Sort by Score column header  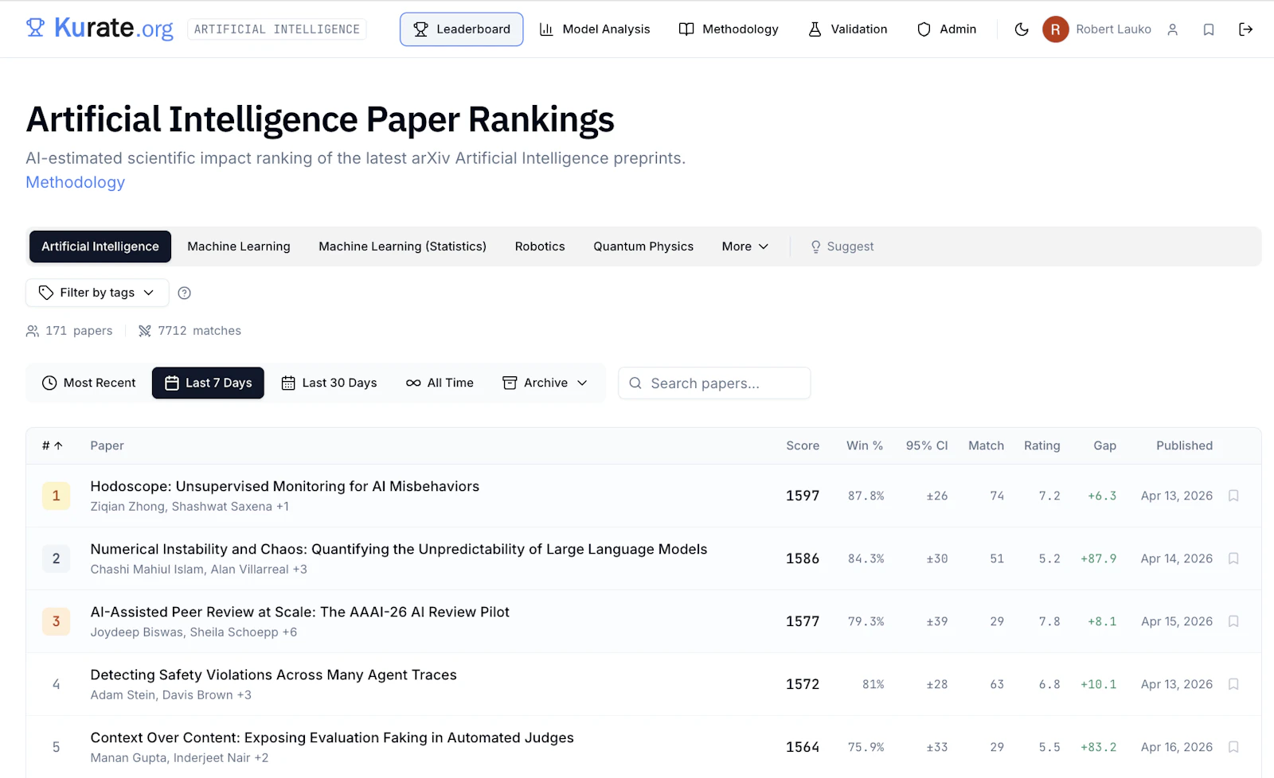coord(803,445)
